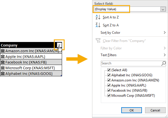Click the Sort A to Z icon
The height and width of the screenshot is (118, 168).
(x=98, y=17)
